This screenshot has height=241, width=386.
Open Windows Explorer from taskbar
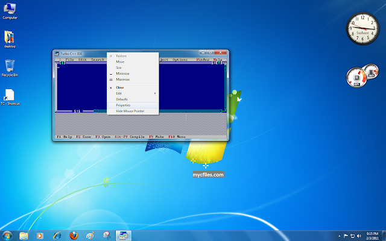tap(24, 236)
